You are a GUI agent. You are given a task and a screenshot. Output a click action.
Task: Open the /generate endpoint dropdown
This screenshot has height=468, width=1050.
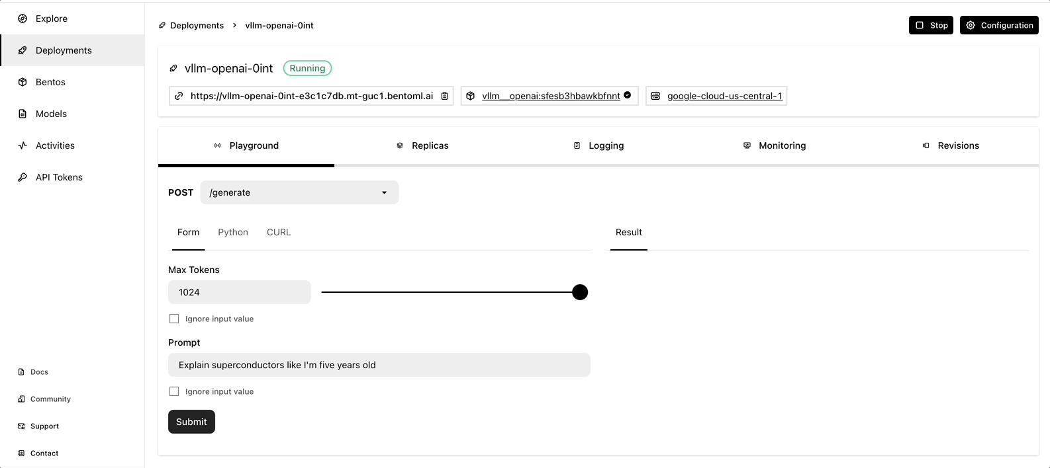299,192
